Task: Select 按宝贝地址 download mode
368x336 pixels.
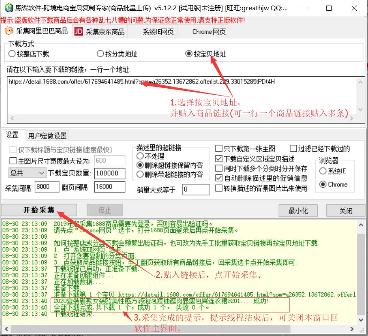Action: pyautogui.click(x=205, y=54)
